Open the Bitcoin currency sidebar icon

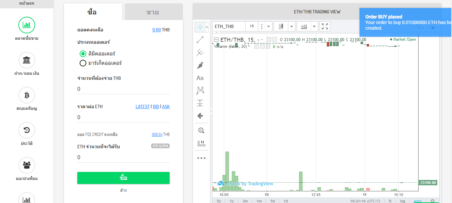coord(27,95)
